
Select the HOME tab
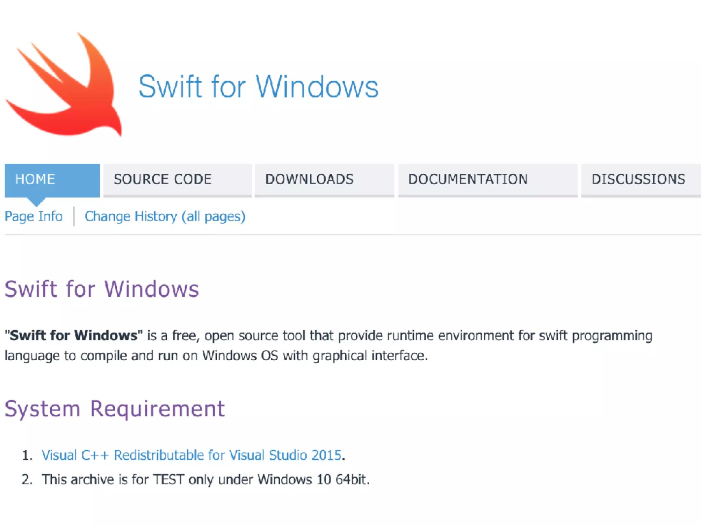coord(52,179)
